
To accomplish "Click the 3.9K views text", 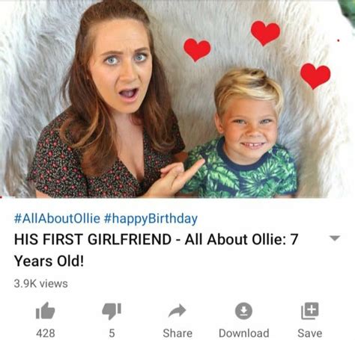I will point(40,283).
